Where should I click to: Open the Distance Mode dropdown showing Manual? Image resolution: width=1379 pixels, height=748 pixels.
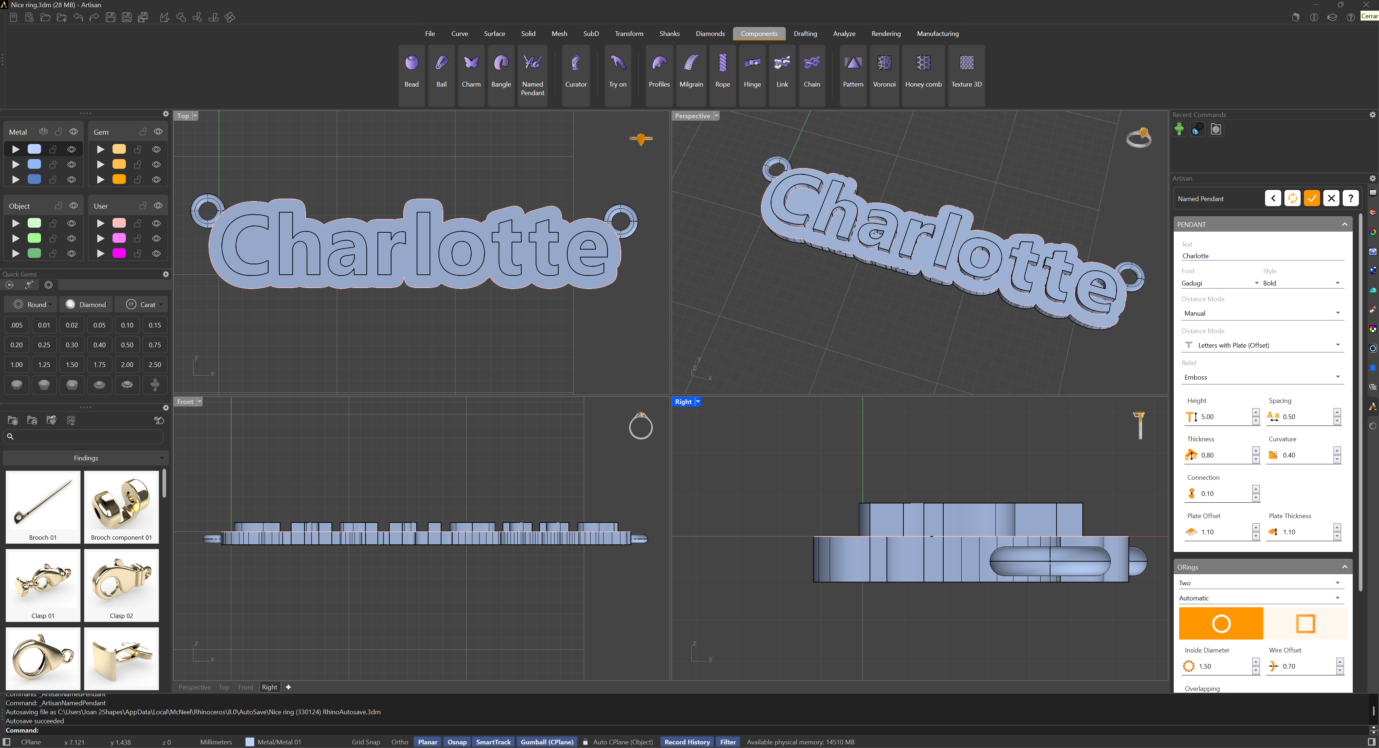coord(1262,313)
